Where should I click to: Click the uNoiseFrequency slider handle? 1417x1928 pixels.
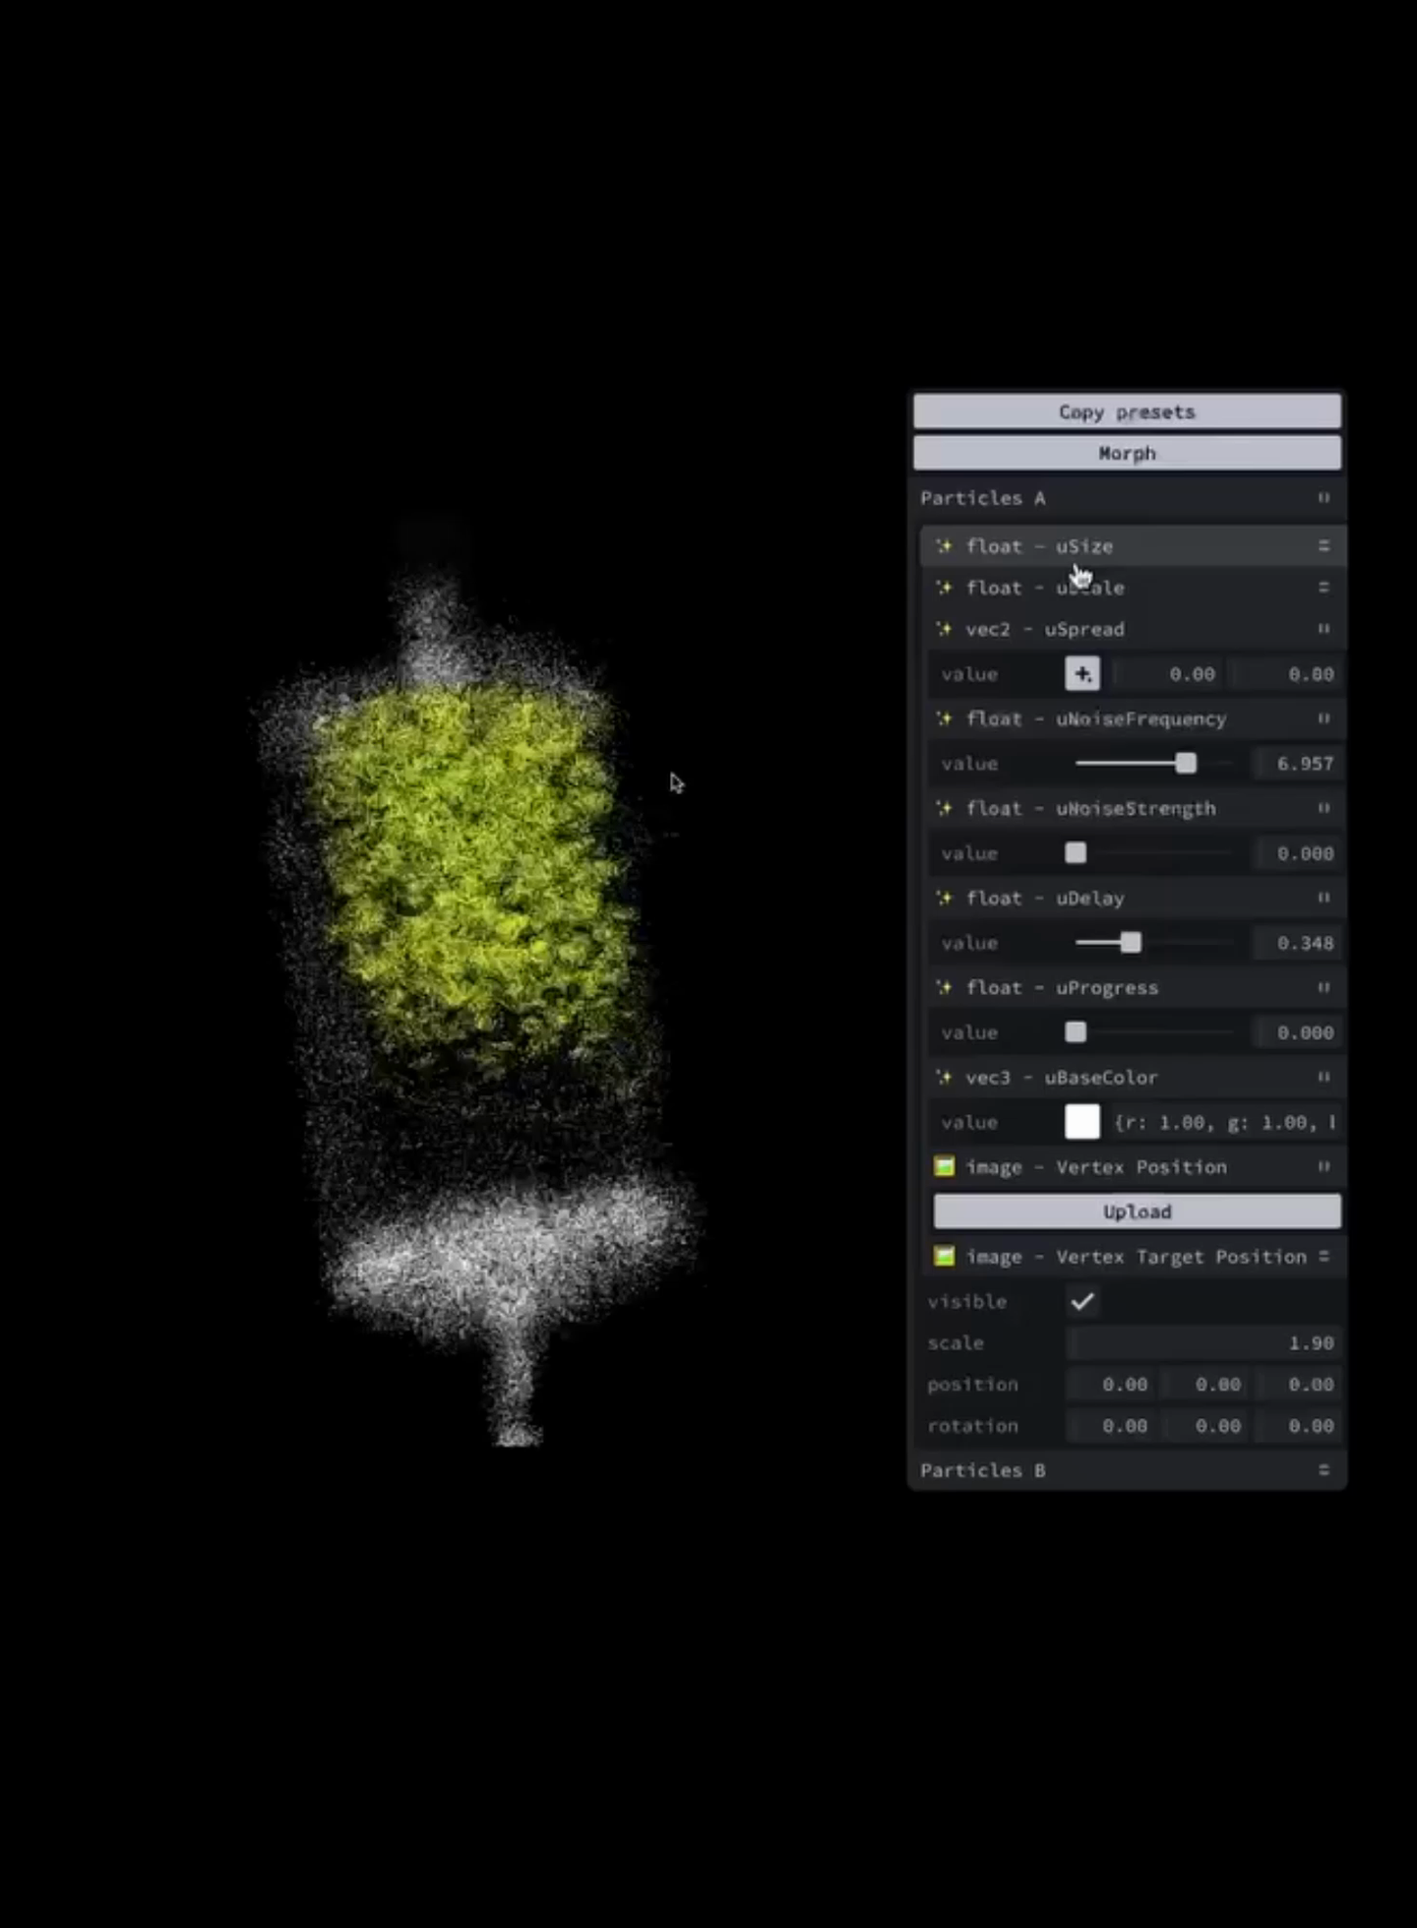1186,763
